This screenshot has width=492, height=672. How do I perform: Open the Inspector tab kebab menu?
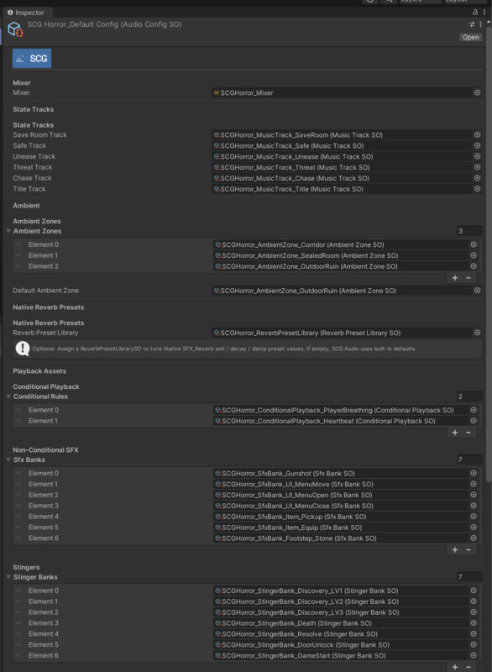[x=484, y=12]
